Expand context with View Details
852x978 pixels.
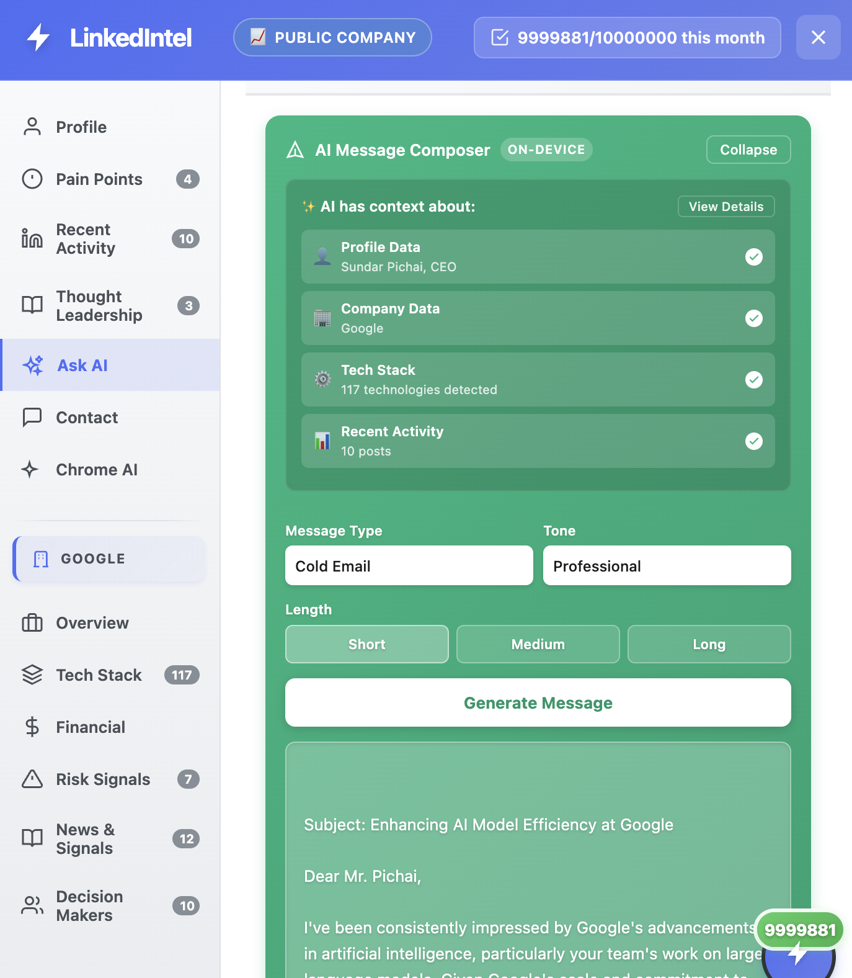[726, 207]
